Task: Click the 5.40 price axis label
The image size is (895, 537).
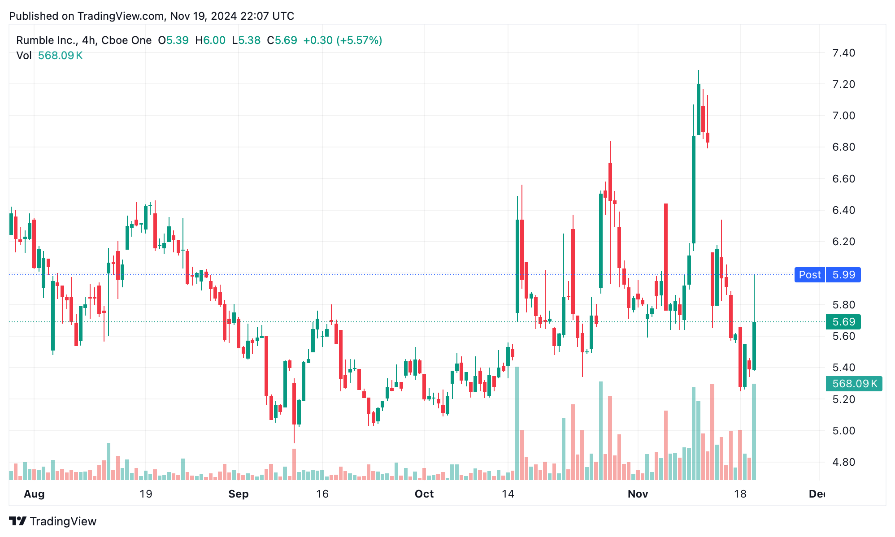Action: pyautogui.click(x=844, y=368)
